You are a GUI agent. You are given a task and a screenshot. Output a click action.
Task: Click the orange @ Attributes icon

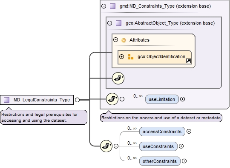click(124, 40)
